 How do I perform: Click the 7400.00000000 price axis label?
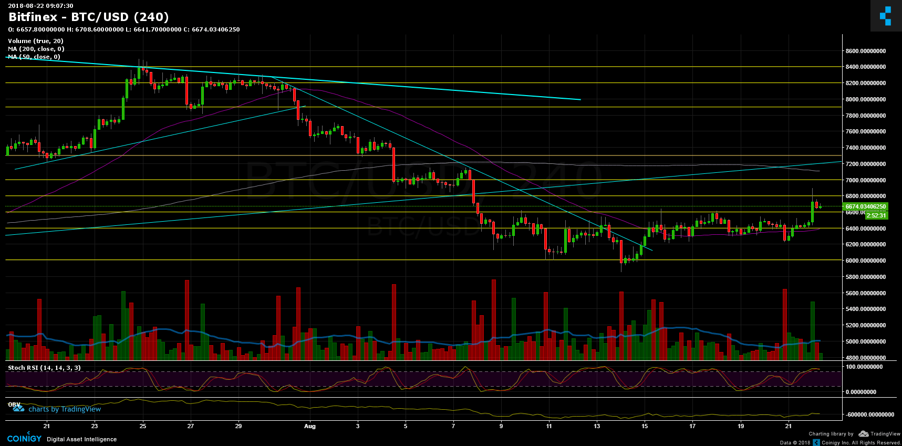(x=866, y=148)
